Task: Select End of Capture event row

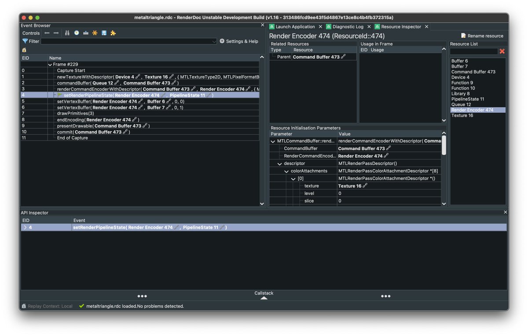Action: [140, 138]
